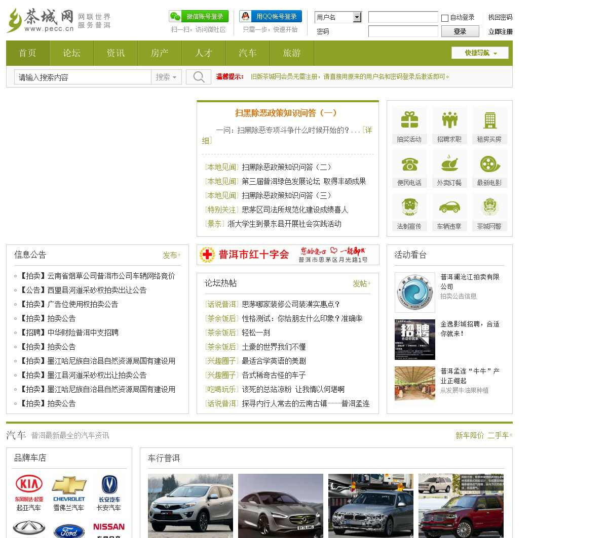
Task: Click the KIA 起亚汽车 brand logo
Action: [29, 484]
